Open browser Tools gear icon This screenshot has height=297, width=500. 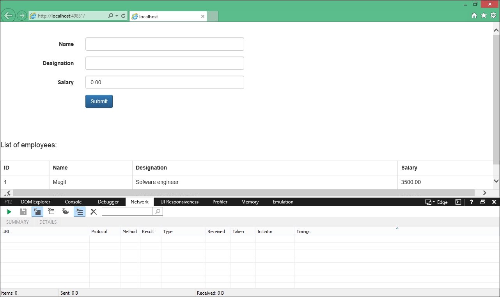click(493, 16)
